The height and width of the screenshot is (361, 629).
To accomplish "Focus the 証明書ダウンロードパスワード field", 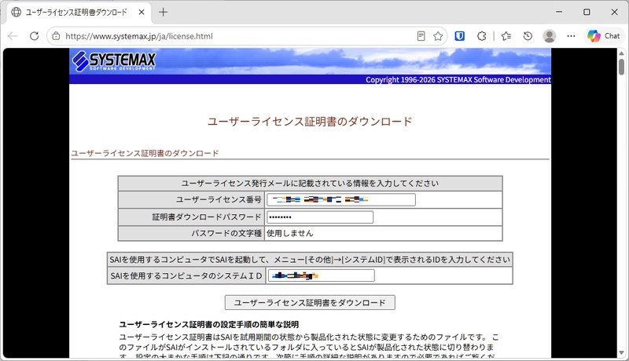I will click(320, 217).
